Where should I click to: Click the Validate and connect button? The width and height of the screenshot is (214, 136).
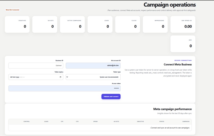click(x=111, y=97)
